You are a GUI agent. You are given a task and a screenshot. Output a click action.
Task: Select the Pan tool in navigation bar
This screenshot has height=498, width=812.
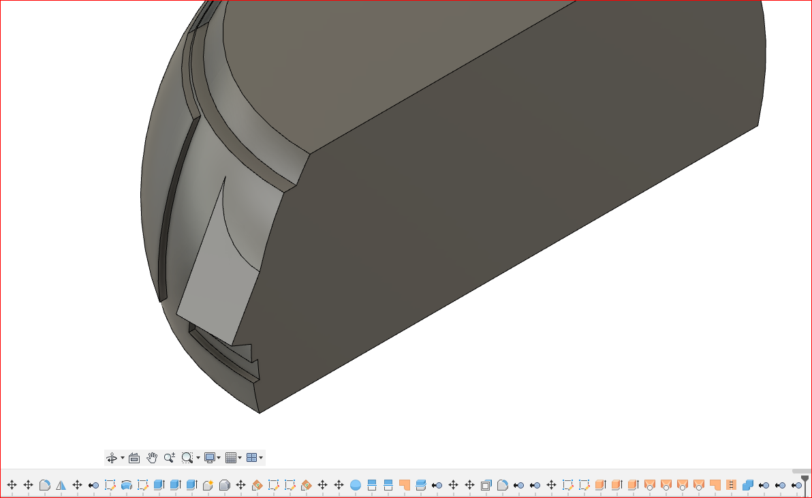click(151, 457)
